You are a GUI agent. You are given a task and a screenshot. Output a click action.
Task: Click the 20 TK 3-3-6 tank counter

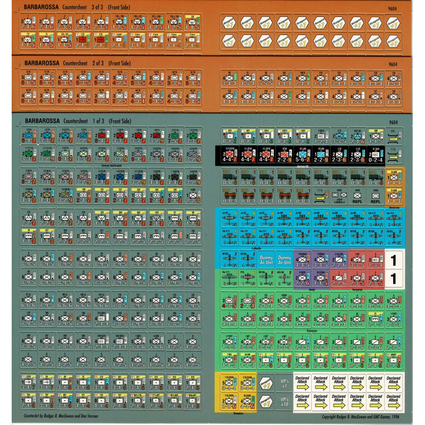(175, 78)
